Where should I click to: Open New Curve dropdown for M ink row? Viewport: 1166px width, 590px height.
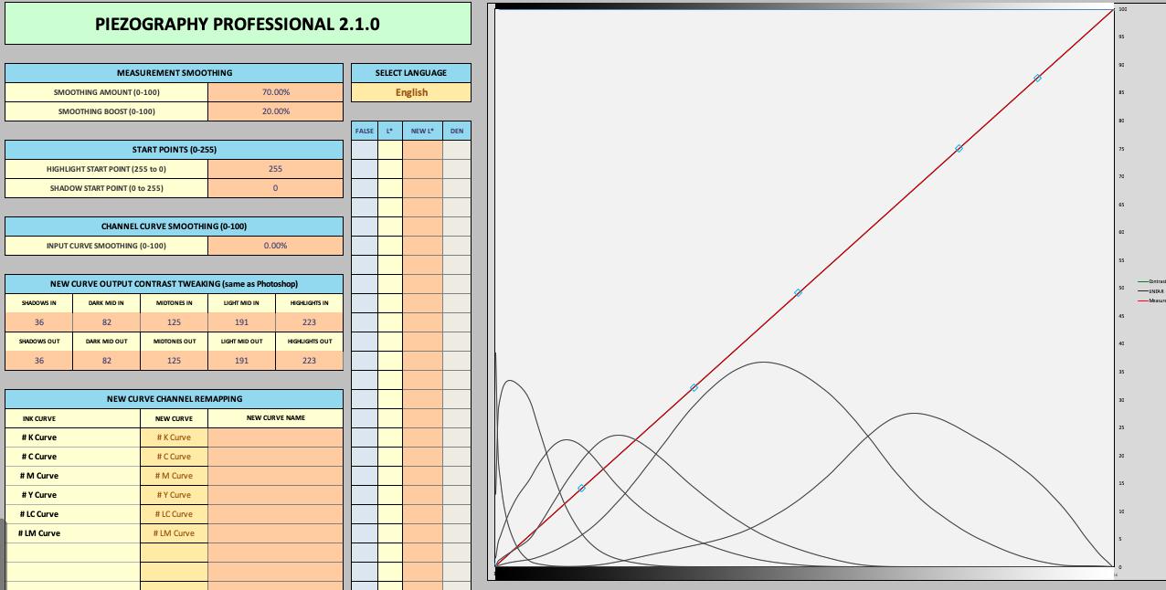tap(175, 476)
